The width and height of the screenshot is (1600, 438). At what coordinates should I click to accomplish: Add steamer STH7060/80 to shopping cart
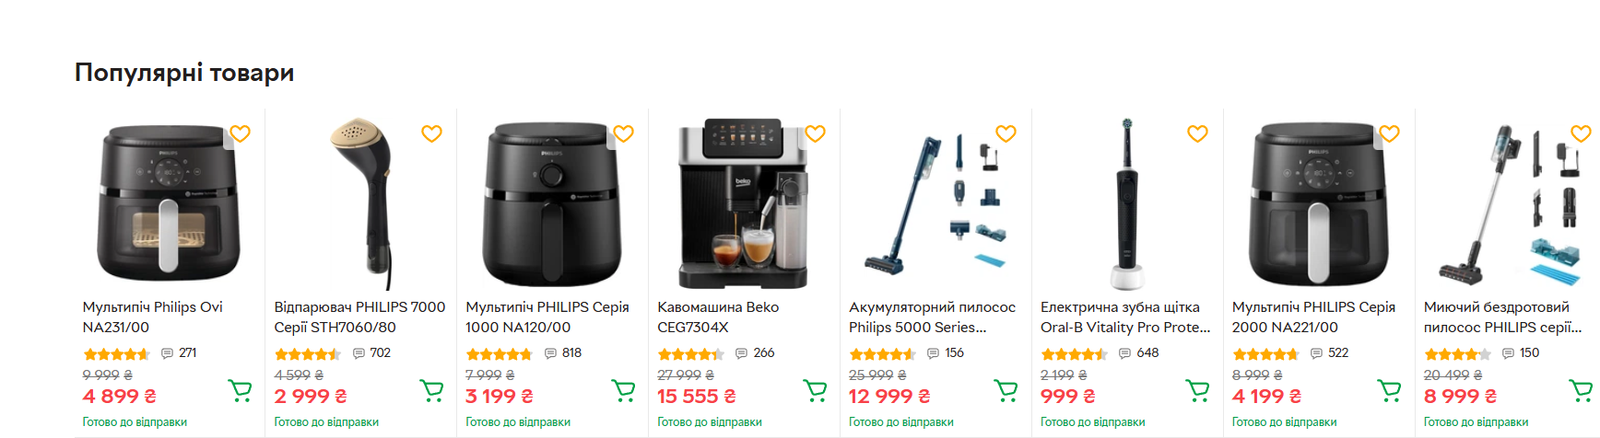[431, 391]
